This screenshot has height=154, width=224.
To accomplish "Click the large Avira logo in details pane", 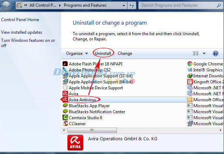I will point(75,142).
